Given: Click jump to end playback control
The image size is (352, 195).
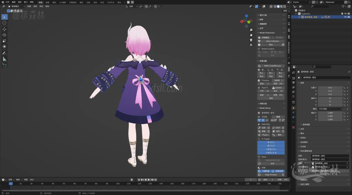Looking at the screenshot, I should 156,180.
